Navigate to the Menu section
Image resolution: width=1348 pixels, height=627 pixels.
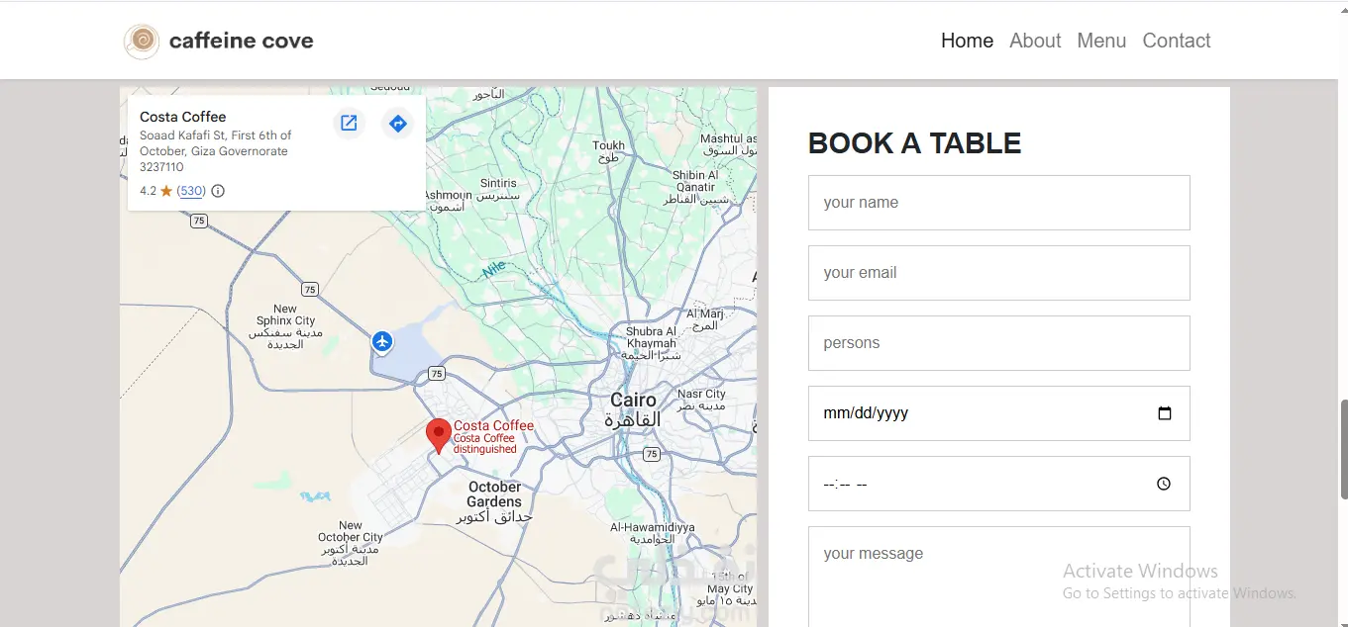tap(1101, 41)
